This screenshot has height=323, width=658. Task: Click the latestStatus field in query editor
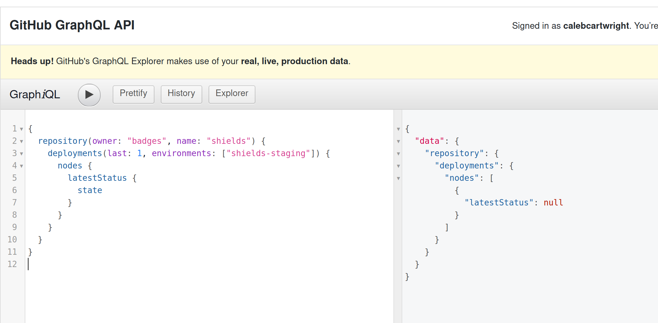tap(97, 178)
